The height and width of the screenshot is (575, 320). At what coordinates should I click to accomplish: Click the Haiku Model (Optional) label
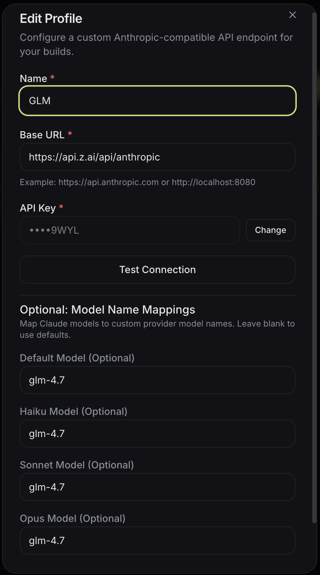(x=73, y=411)
